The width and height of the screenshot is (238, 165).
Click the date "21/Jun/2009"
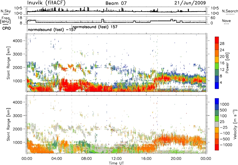point(190,3)
